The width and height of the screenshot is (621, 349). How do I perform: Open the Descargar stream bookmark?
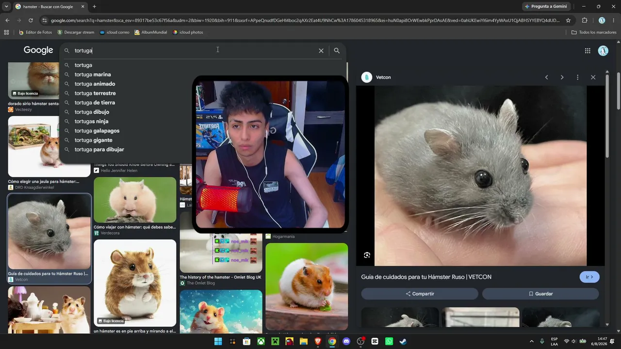click(76, 32)
